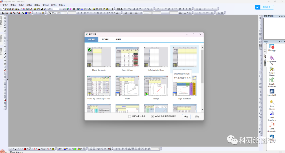This screenshot has width=285, height=153.
Task: Click the Column bar plot icon
Action: coord(25,149)
